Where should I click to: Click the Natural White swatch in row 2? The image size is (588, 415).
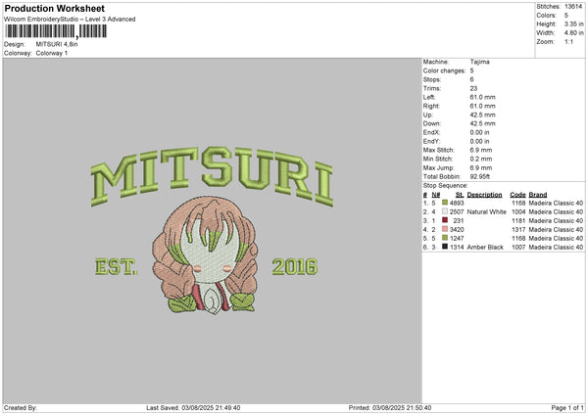coord(445,211)
